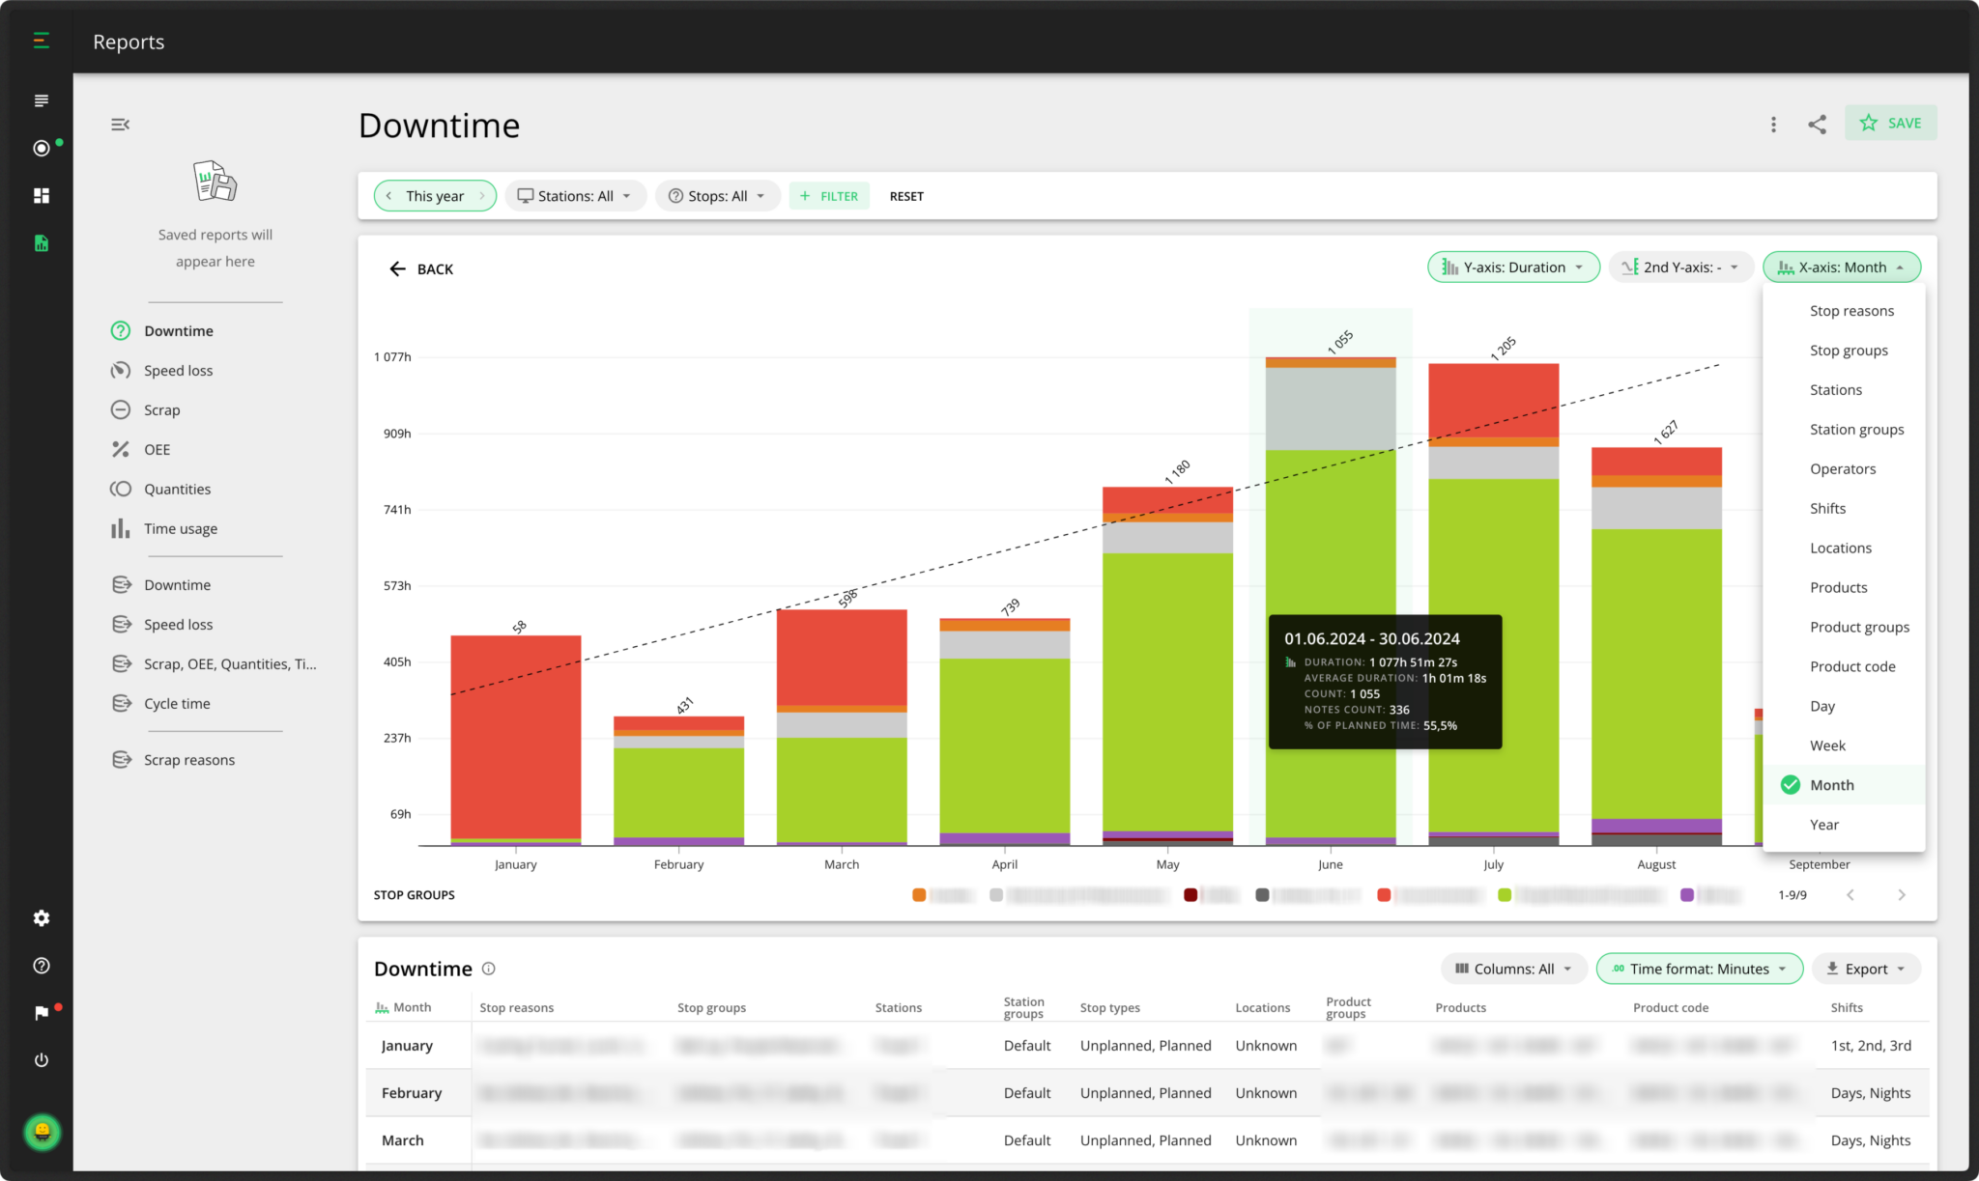The image size is (1979, 1181).
Task: Open the OEE percentage report icon
Action: click(120, 449)
